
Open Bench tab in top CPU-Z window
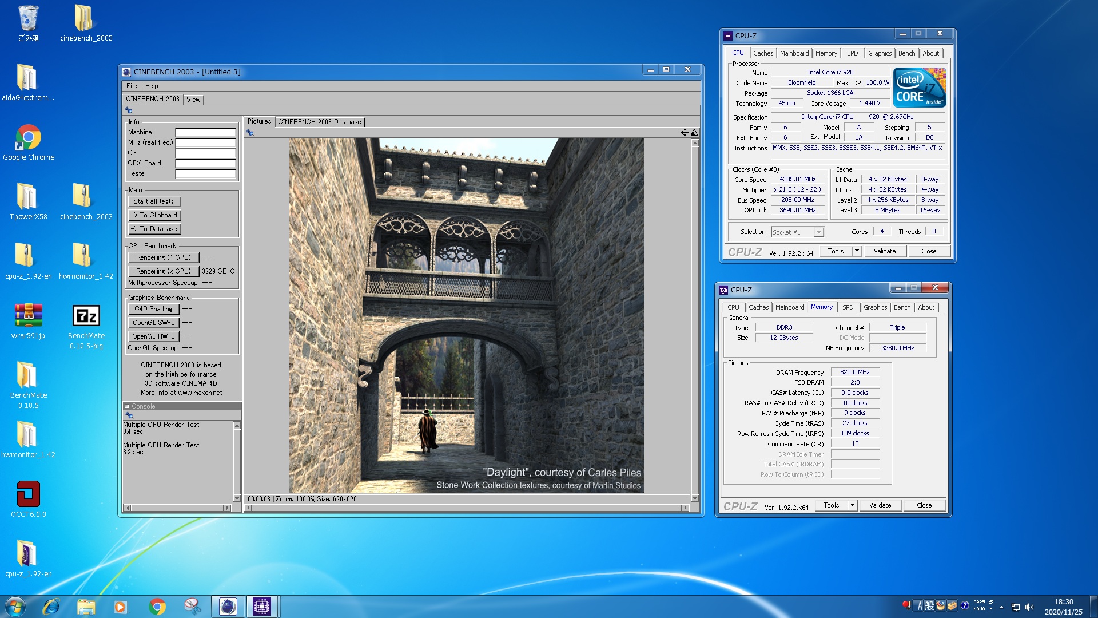pyautogui.click(x=907, y=53)
